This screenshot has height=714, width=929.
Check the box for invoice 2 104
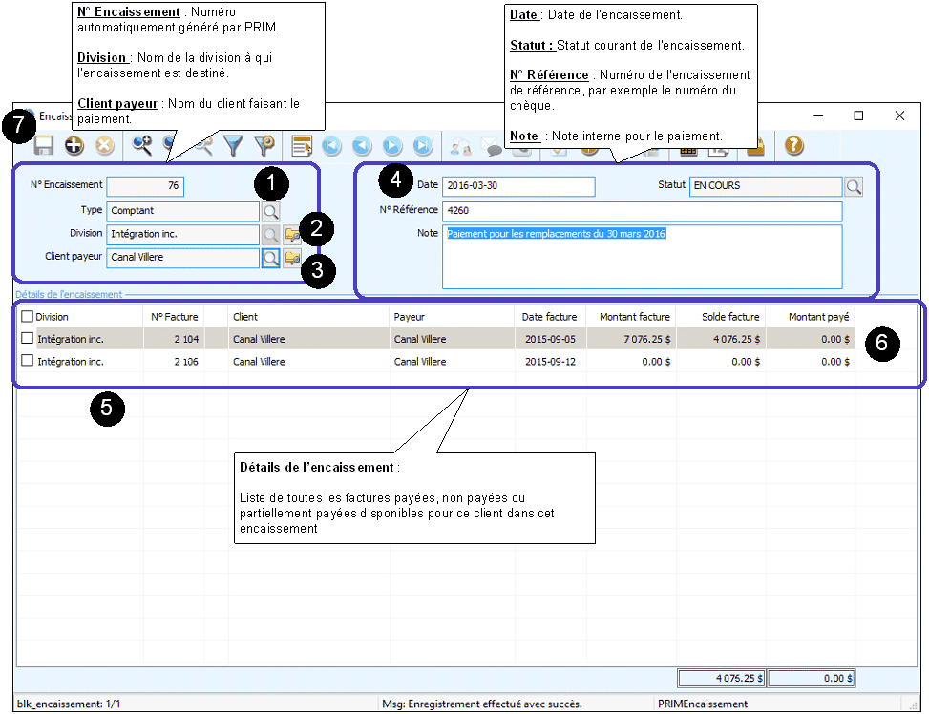point(27,338)
